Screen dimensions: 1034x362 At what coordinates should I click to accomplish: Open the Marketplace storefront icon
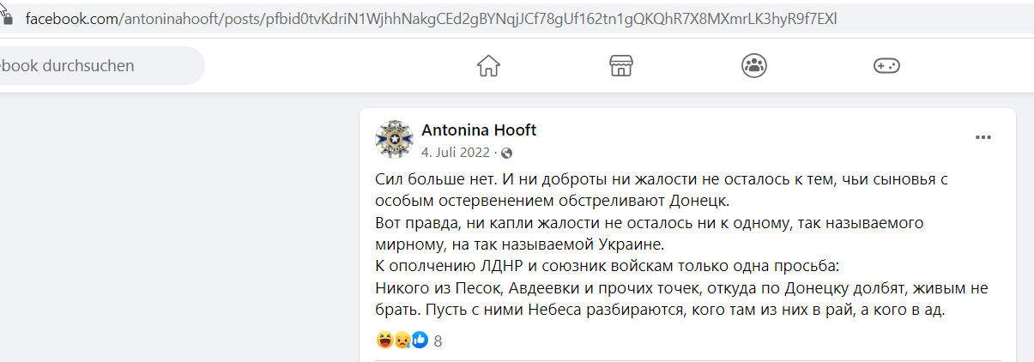[x=621, y=66]
